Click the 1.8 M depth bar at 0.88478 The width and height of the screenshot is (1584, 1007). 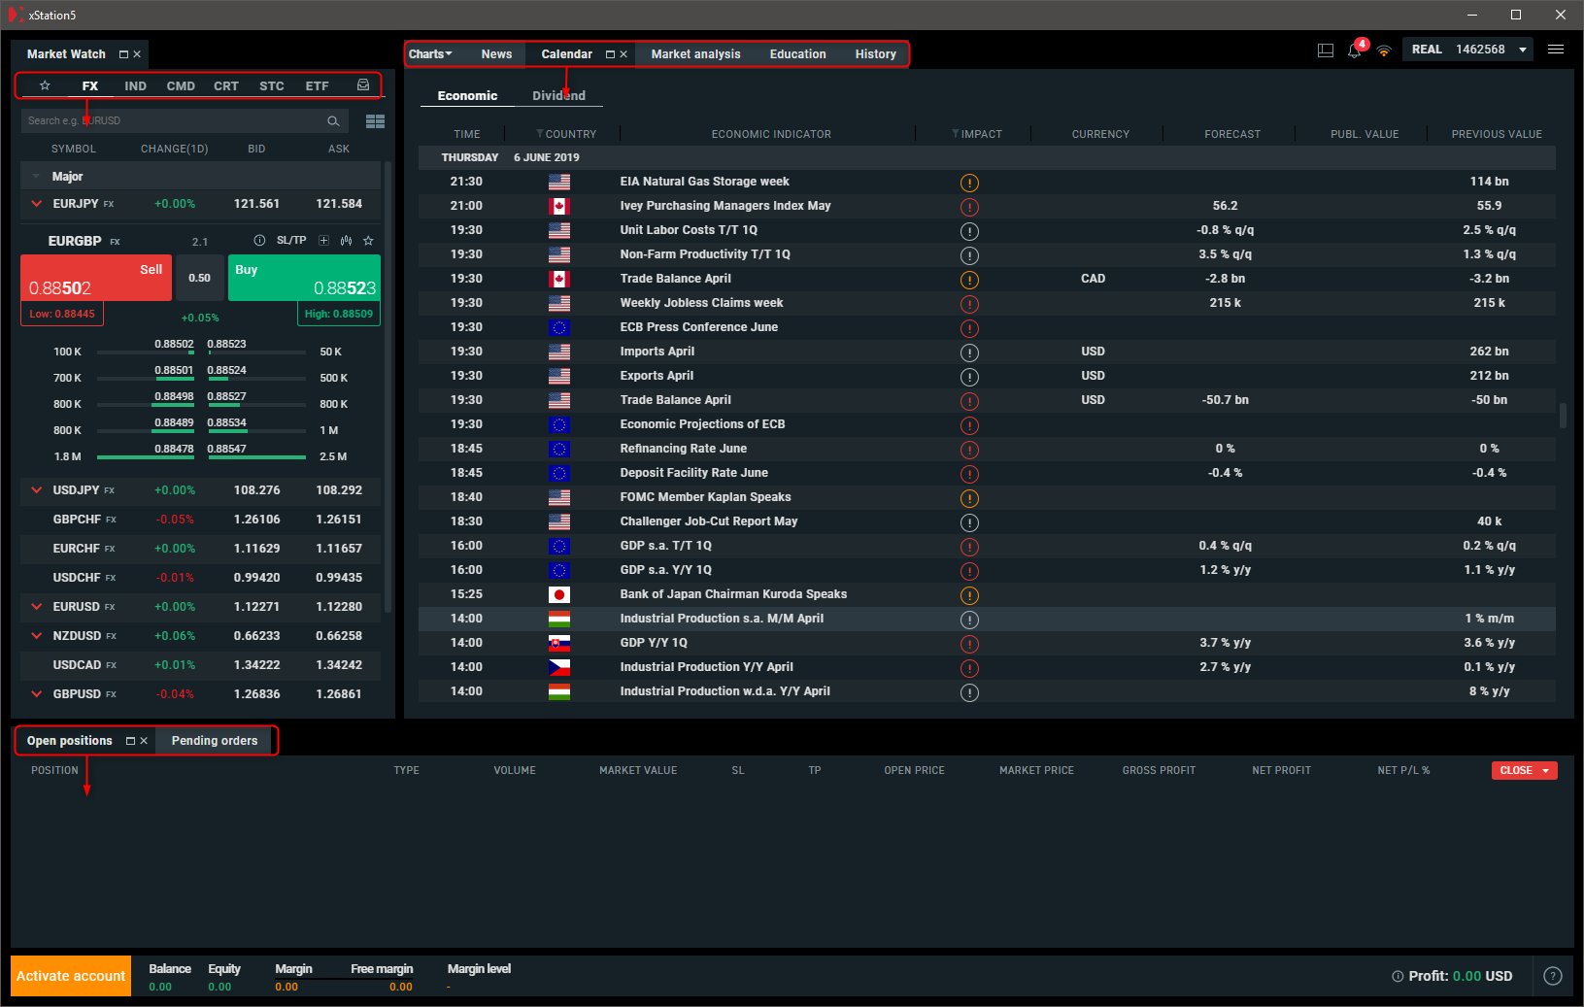146,456
